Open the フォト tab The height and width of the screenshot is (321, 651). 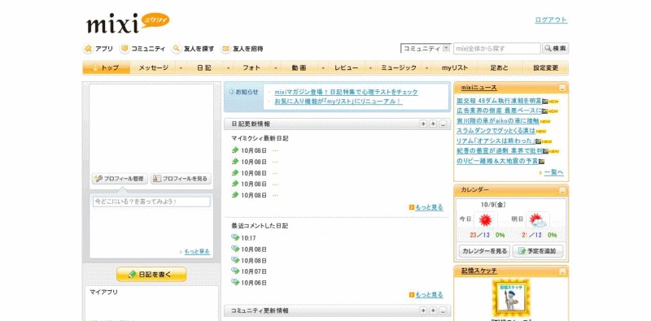coord(251,68)
